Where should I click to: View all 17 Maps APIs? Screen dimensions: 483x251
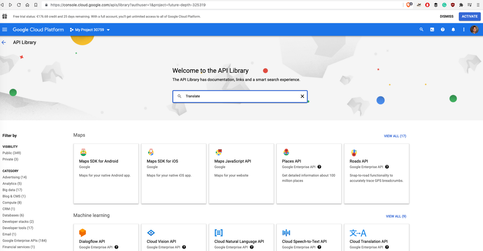395,136
